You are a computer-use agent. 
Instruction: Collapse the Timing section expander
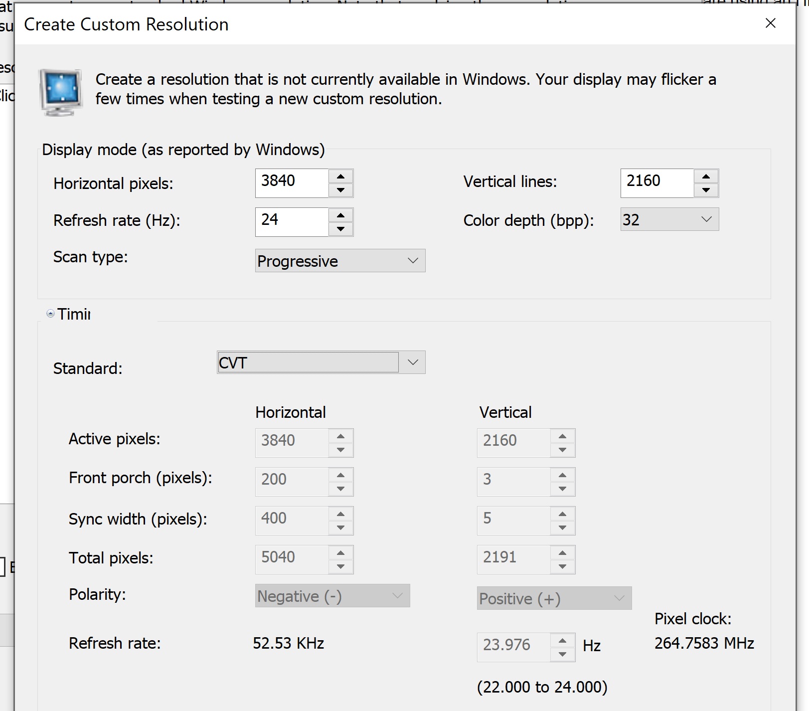pyautogui.click(x=50, y=314)
